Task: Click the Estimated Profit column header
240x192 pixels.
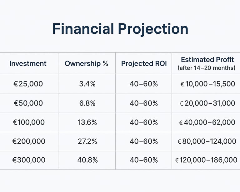Action: click(206, 63)
